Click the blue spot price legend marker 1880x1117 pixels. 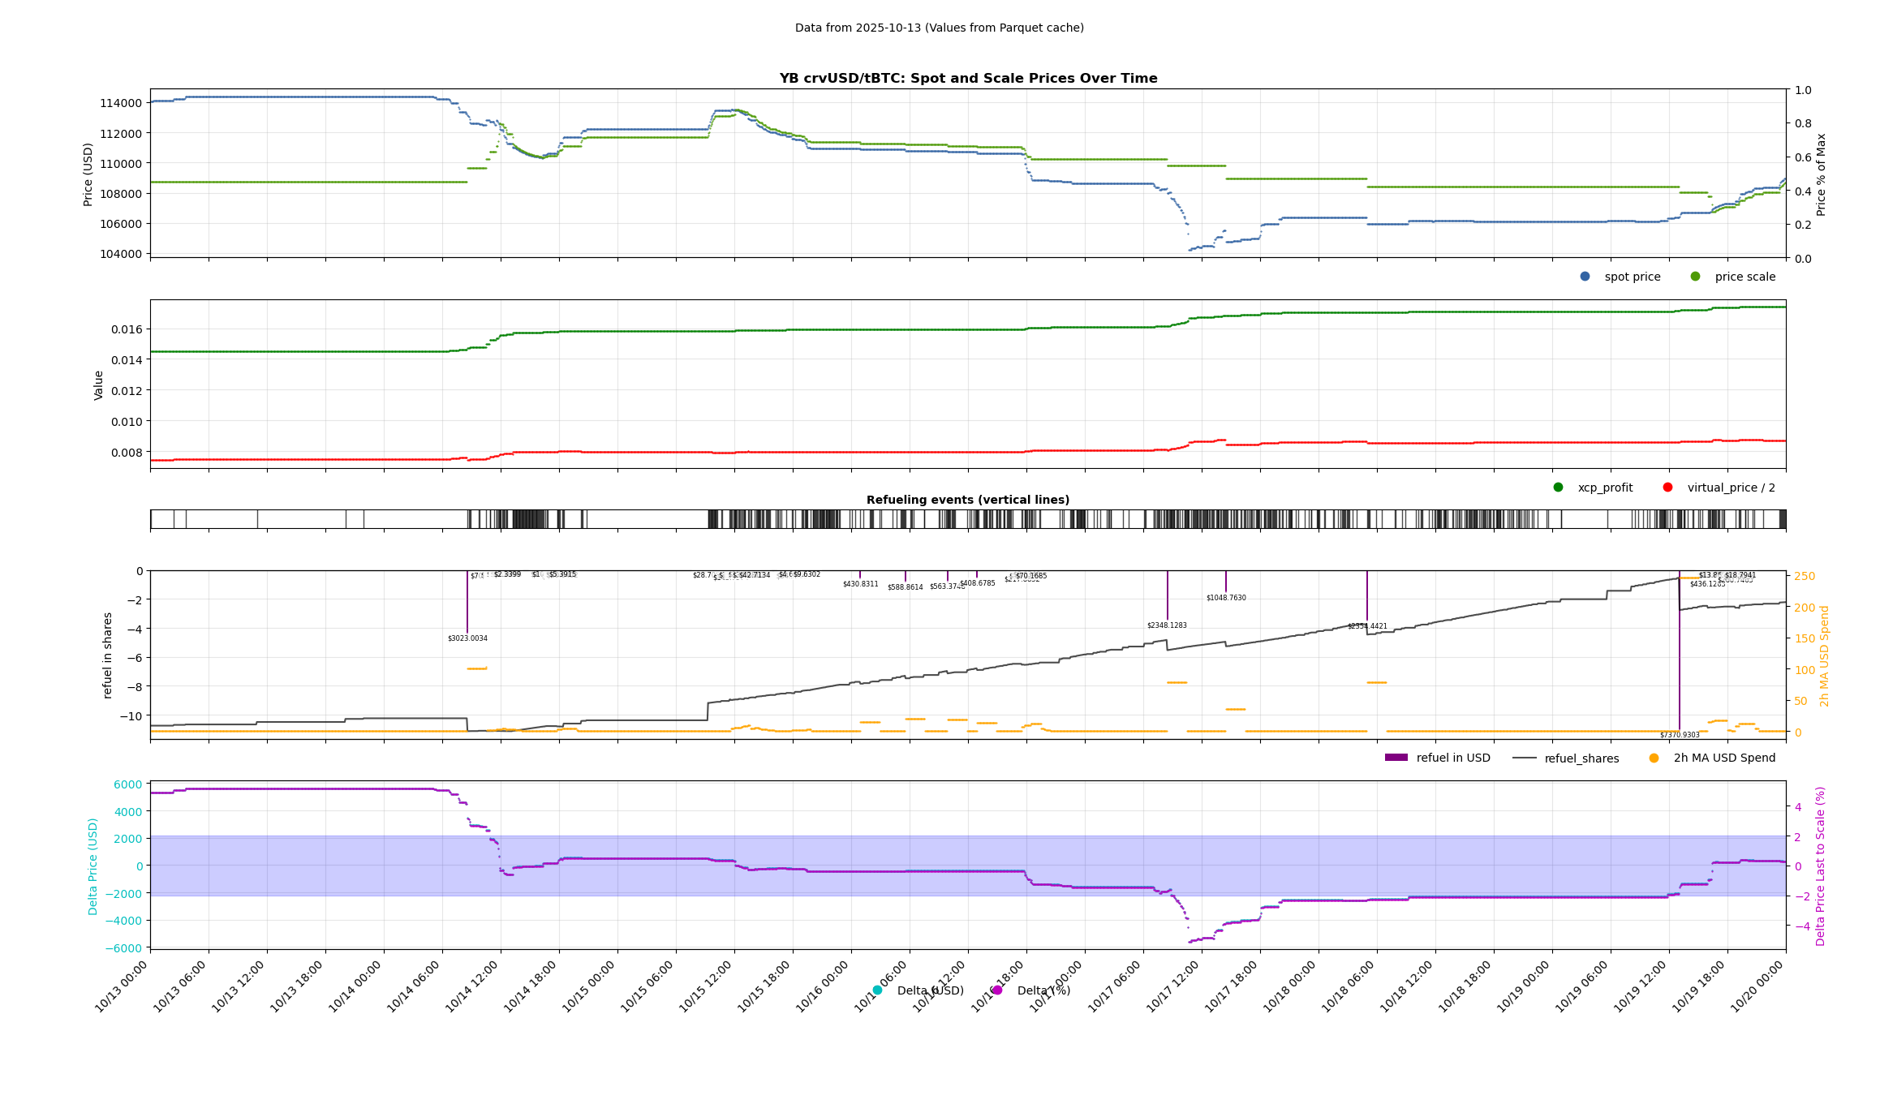coord(1585,277)
